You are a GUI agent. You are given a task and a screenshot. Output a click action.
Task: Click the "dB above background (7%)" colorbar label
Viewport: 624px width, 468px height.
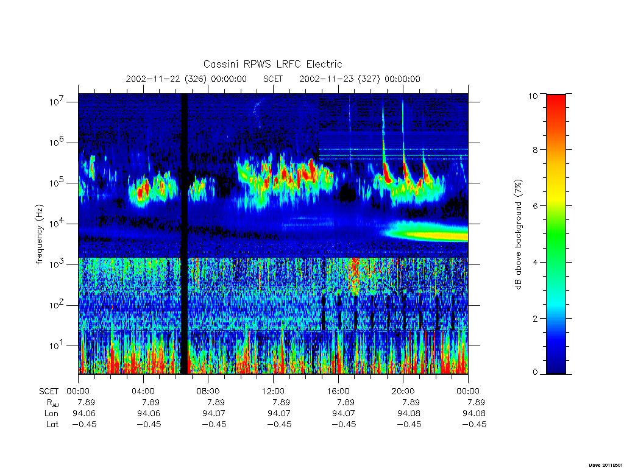(x=518, y=235)
